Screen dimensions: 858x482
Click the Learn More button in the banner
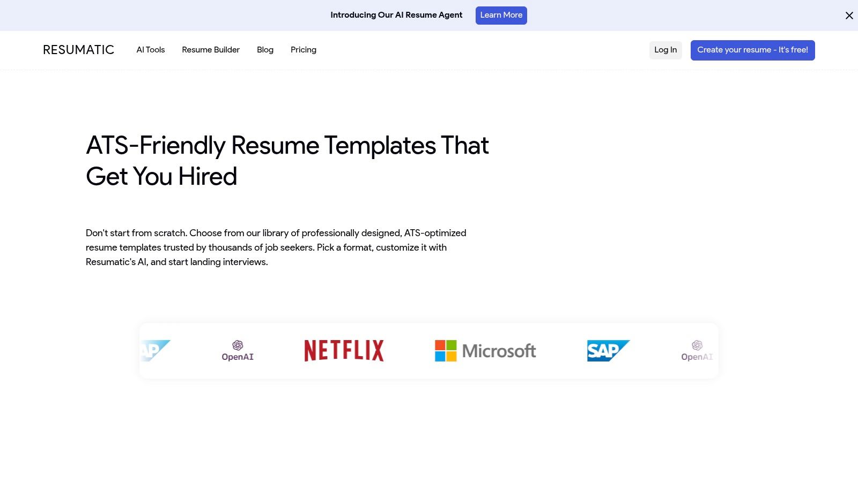point(501,16)
